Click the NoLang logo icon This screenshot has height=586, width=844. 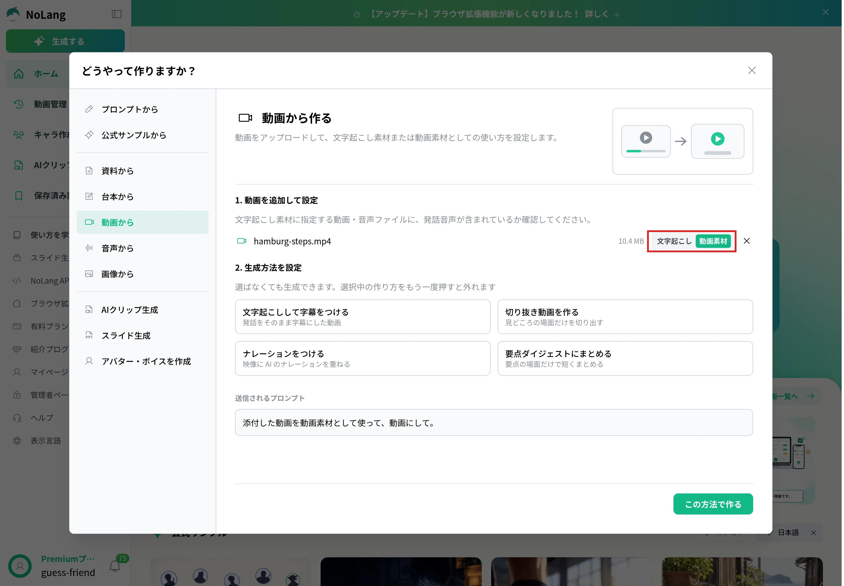coord(13,14)
